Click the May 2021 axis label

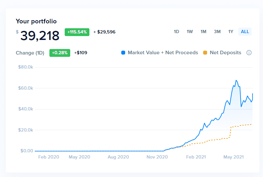coord(234,157)
